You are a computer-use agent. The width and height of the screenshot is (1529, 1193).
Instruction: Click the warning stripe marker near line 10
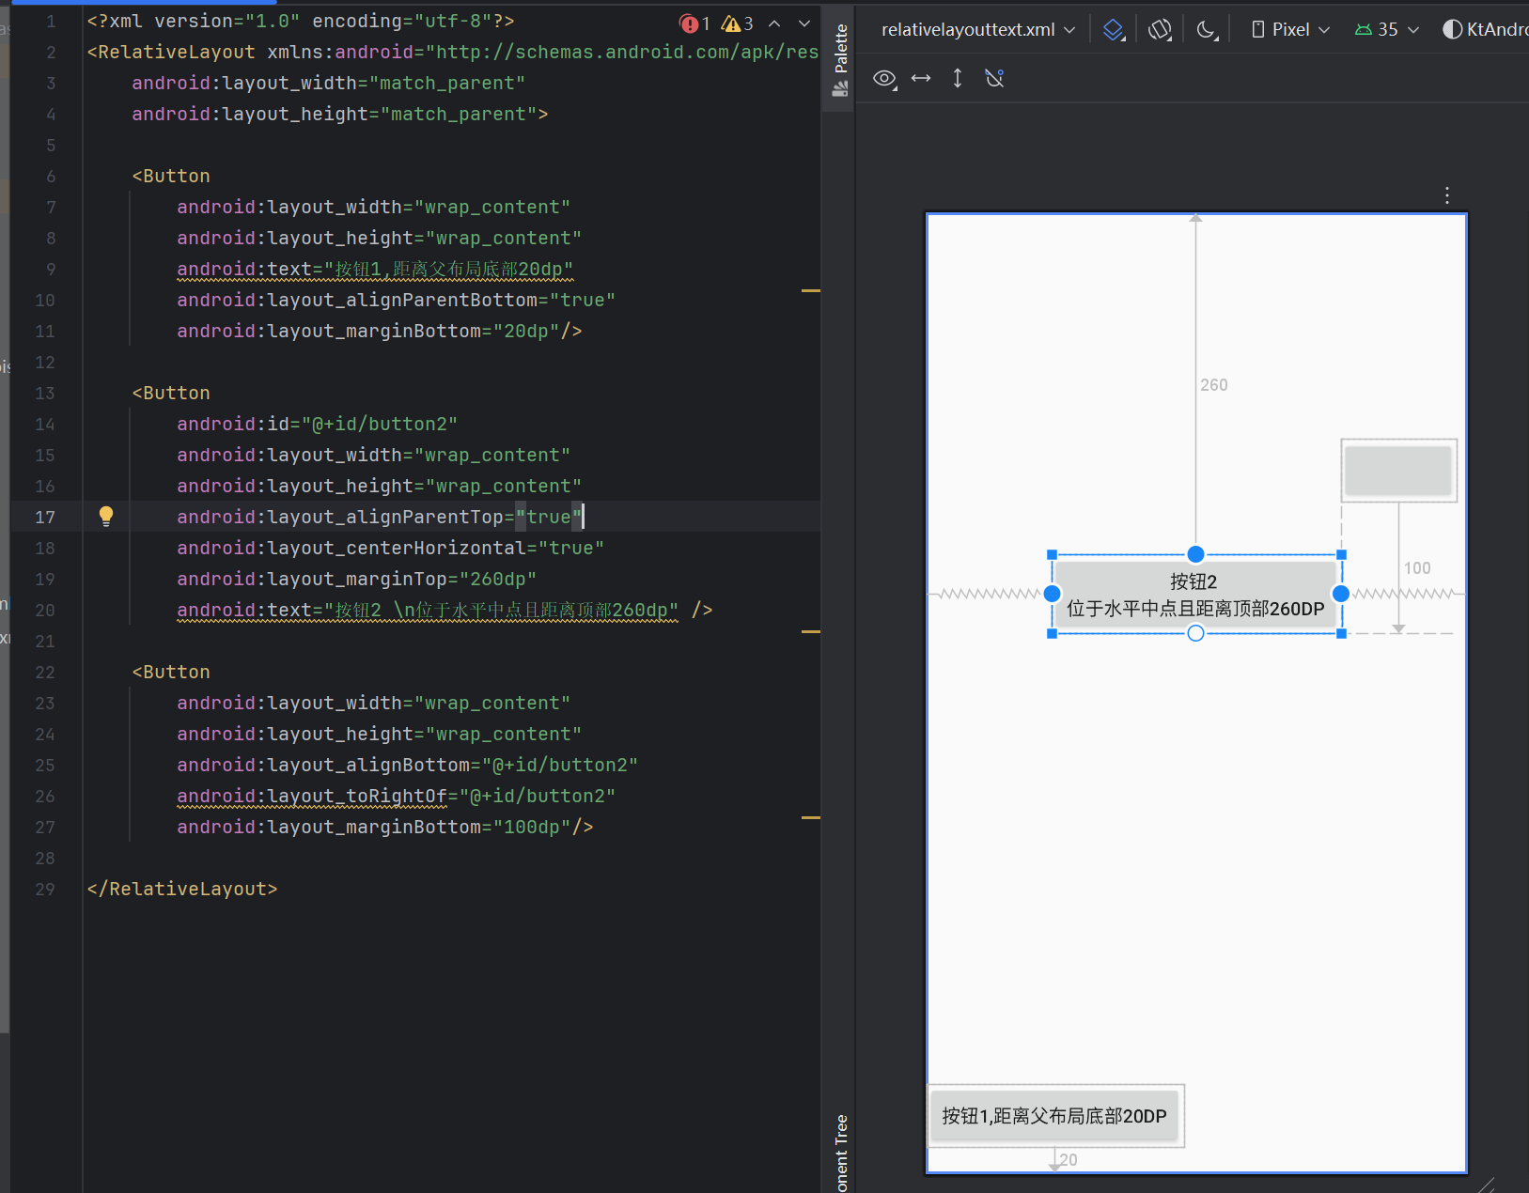tap(811, 291)
